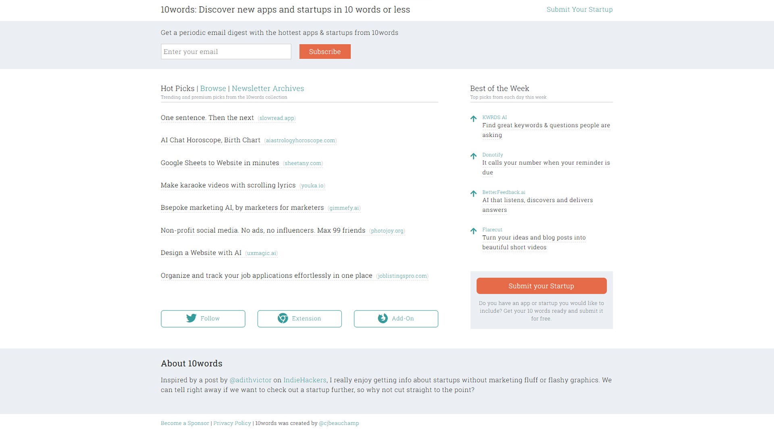This screenshot has height=435, width=774.
Task: Click 'It calls your number' description
Action: [x=546, y=168]
